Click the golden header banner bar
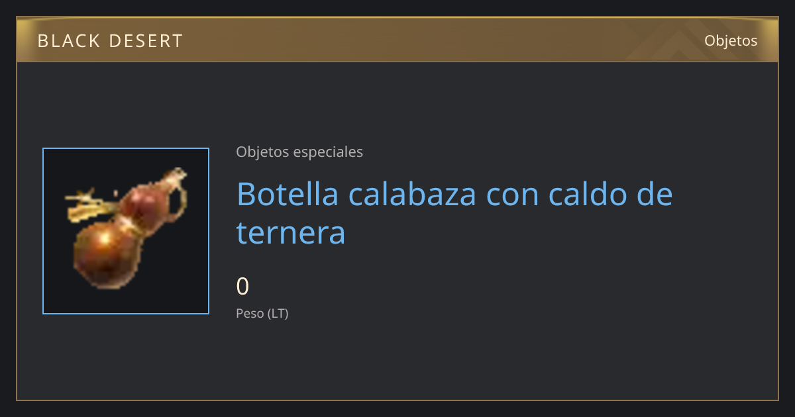795x417 pixels. click(397, 40)
